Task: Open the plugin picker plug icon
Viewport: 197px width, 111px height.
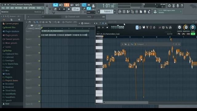Action: click(x=145, y=12)
